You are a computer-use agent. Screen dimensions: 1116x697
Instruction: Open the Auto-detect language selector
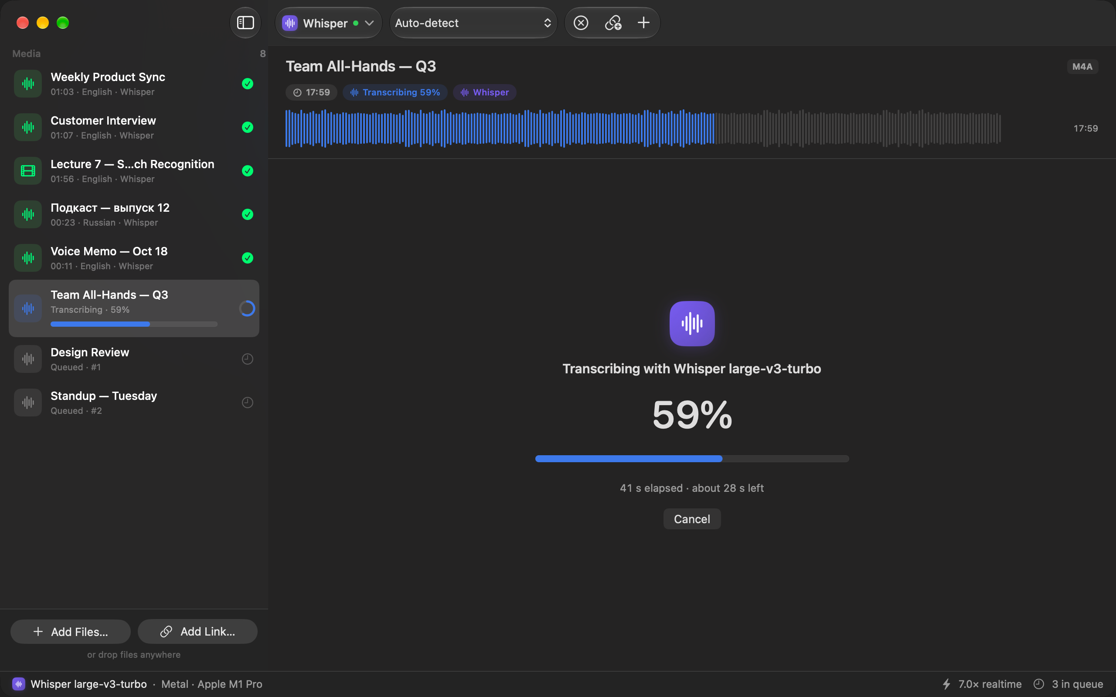click(x=473, y=23)
